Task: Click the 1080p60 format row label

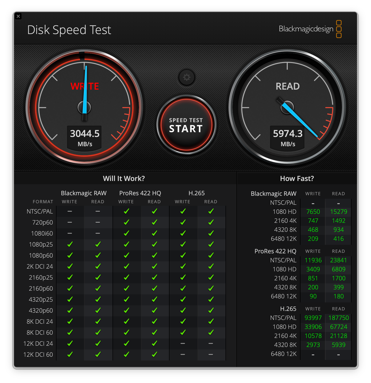Action: point(41,256)
